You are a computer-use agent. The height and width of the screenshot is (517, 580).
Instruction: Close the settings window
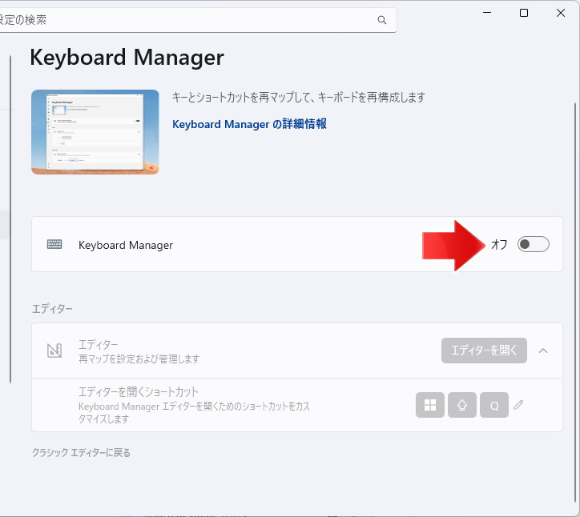pyautogui.click(x=561, y=13)
